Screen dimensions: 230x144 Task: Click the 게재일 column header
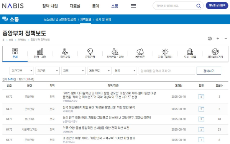179,86
